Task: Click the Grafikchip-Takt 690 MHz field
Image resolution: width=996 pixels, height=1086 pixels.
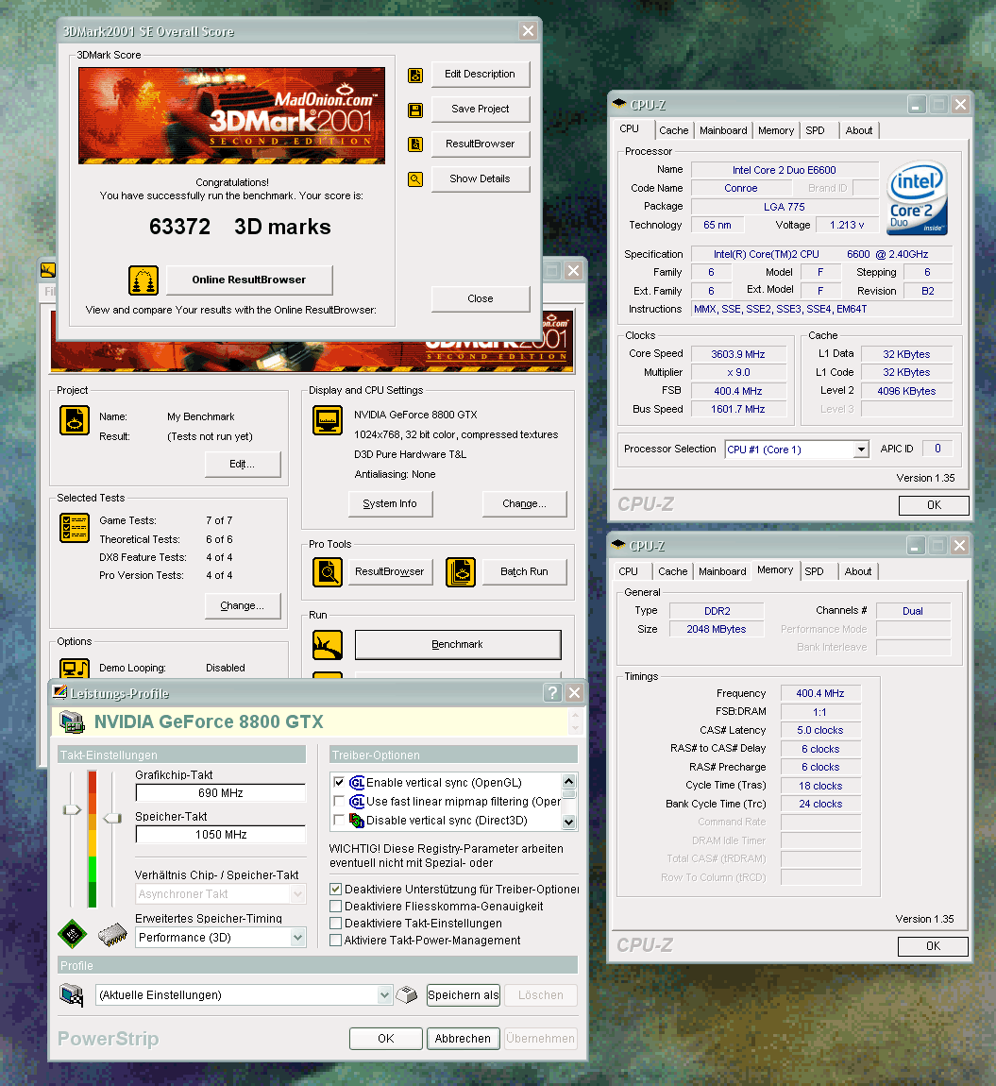Action: pos(221,793)
